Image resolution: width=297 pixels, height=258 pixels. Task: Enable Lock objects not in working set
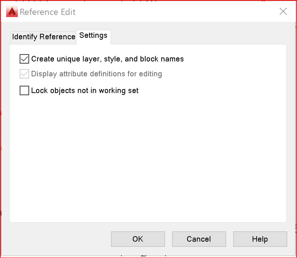(x=24, y=90)
